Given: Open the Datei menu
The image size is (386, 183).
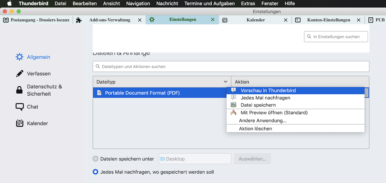Looking at the screenshot, I should click(x=61, y=3).
